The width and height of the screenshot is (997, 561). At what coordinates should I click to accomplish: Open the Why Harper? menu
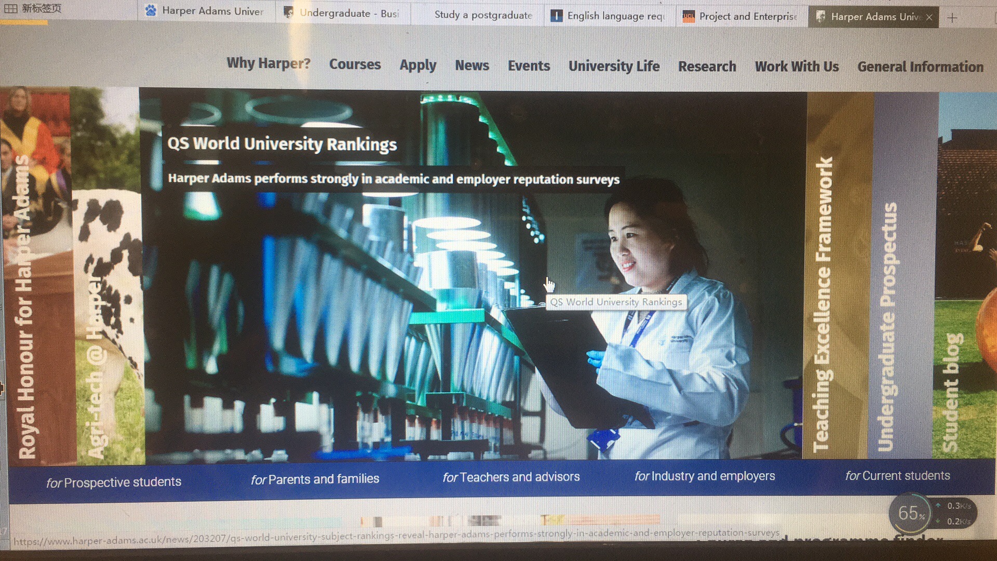[x=268, y=63]
